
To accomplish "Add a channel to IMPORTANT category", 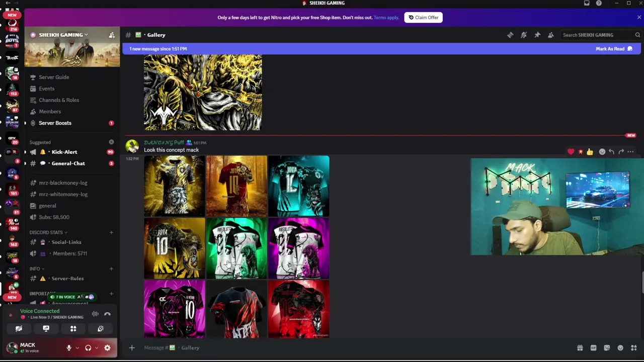I will coord(111,294).
